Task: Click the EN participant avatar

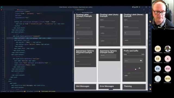Action: (x=158, y=69)
